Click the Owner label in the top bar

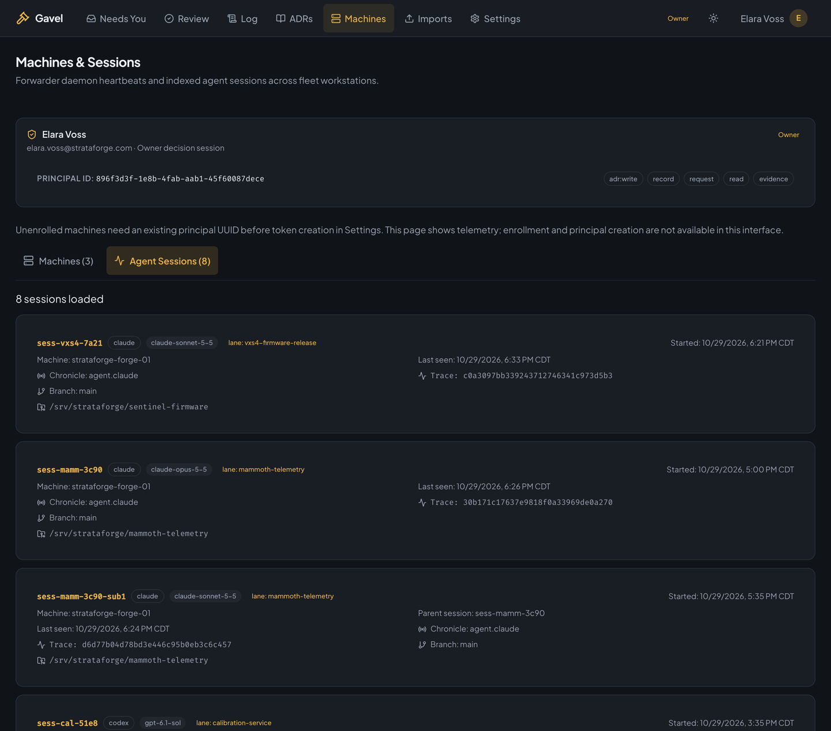tap(678, 18)
